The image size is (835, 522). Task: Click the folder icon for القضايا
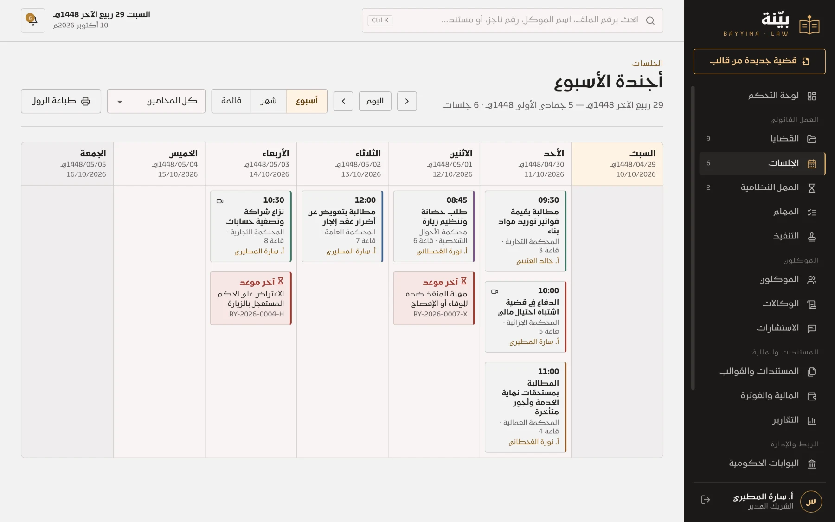pos(811,139)
